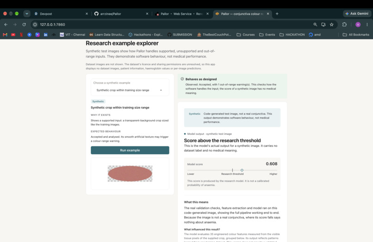
Task: Go back to the previous page
Action: [6, 24]
